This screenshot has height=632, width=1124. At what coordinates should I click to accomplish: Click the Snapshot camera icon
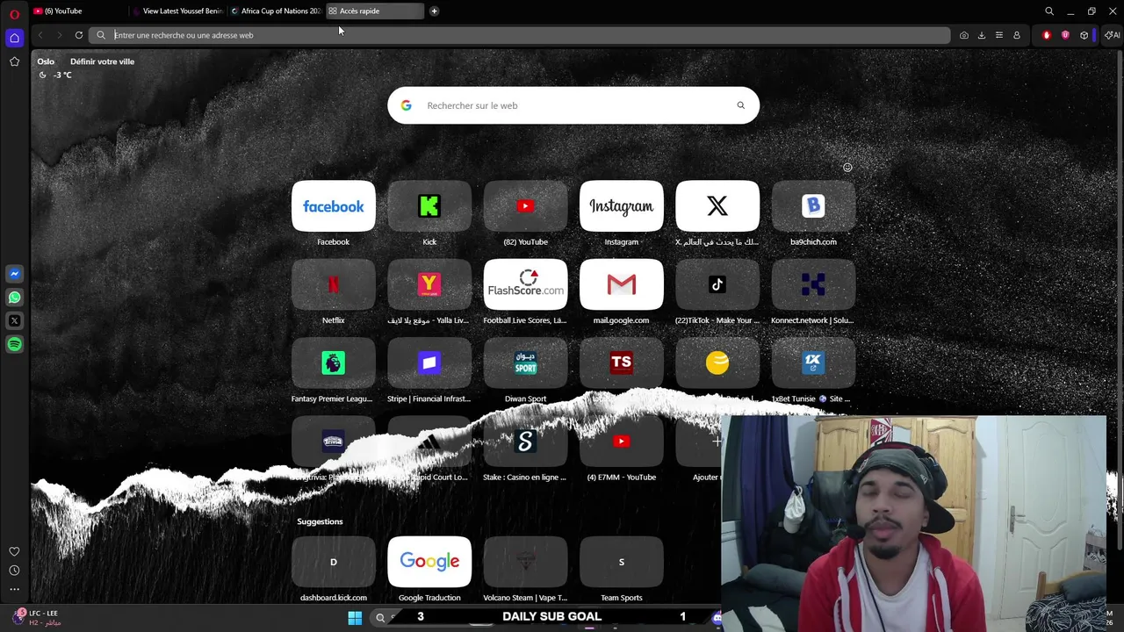point(964,35)
